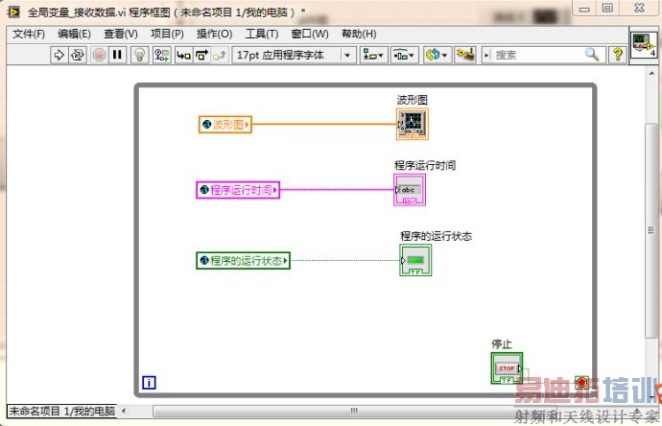Image resolution: width=662 pixels, height=426 pixels.
Task: Open the Reorder dropdown
Action: coord(437,55)
